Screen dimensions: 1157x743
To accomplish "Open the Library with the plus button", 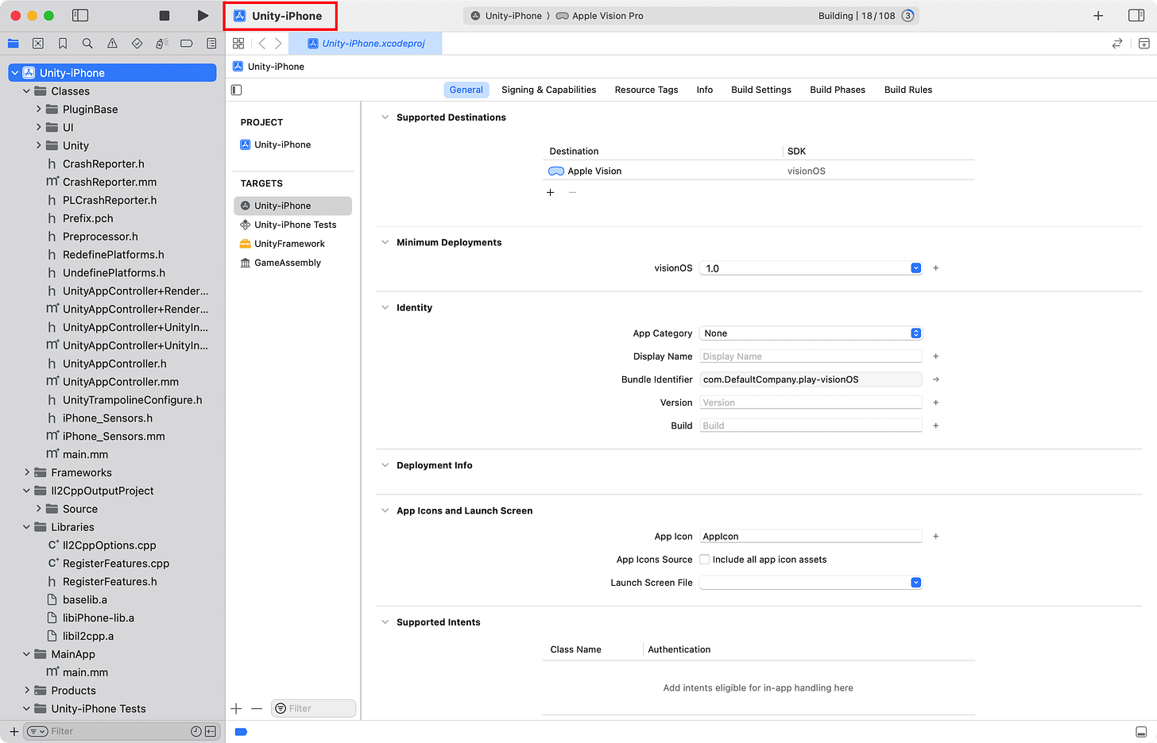I will tap(1098, 16).
